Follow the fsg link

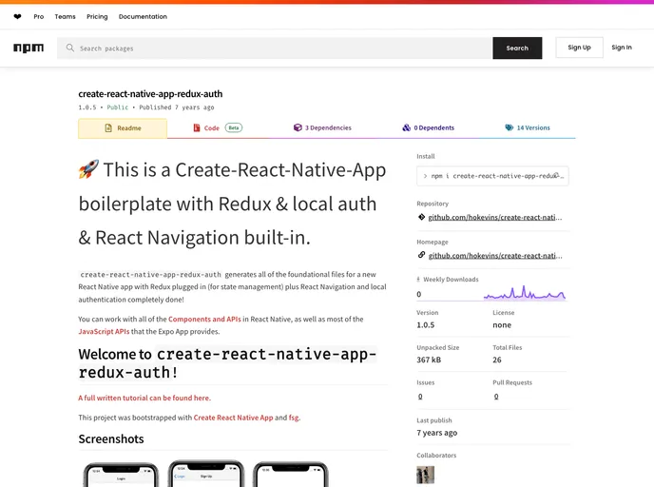(x=294, y=418)
